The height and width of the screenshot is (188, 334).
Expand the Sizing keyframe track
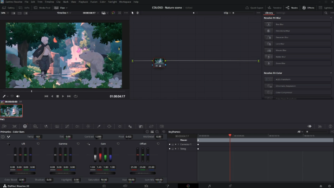point(178,149)
